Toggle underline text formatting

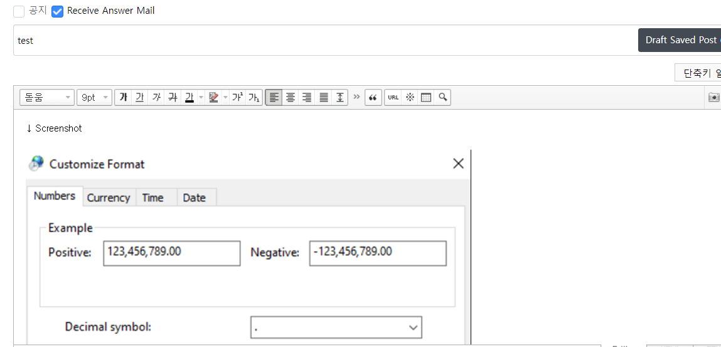tap(140, 97)
